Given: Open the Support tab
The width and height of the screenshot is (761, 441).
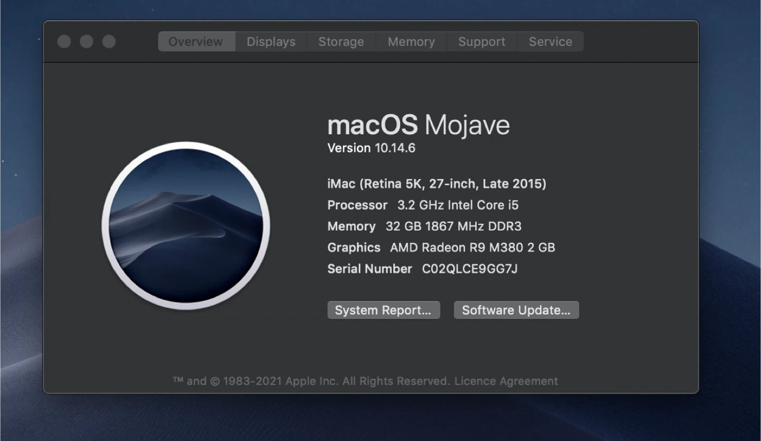Looking at the screenshot, I should pos(481,42).
